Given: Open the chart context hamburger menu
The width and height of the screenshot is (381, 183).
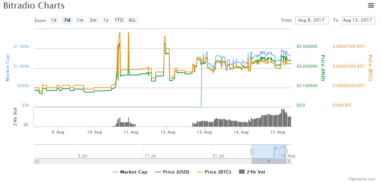Looking at the screenshot, I should (x=371, y=5).
